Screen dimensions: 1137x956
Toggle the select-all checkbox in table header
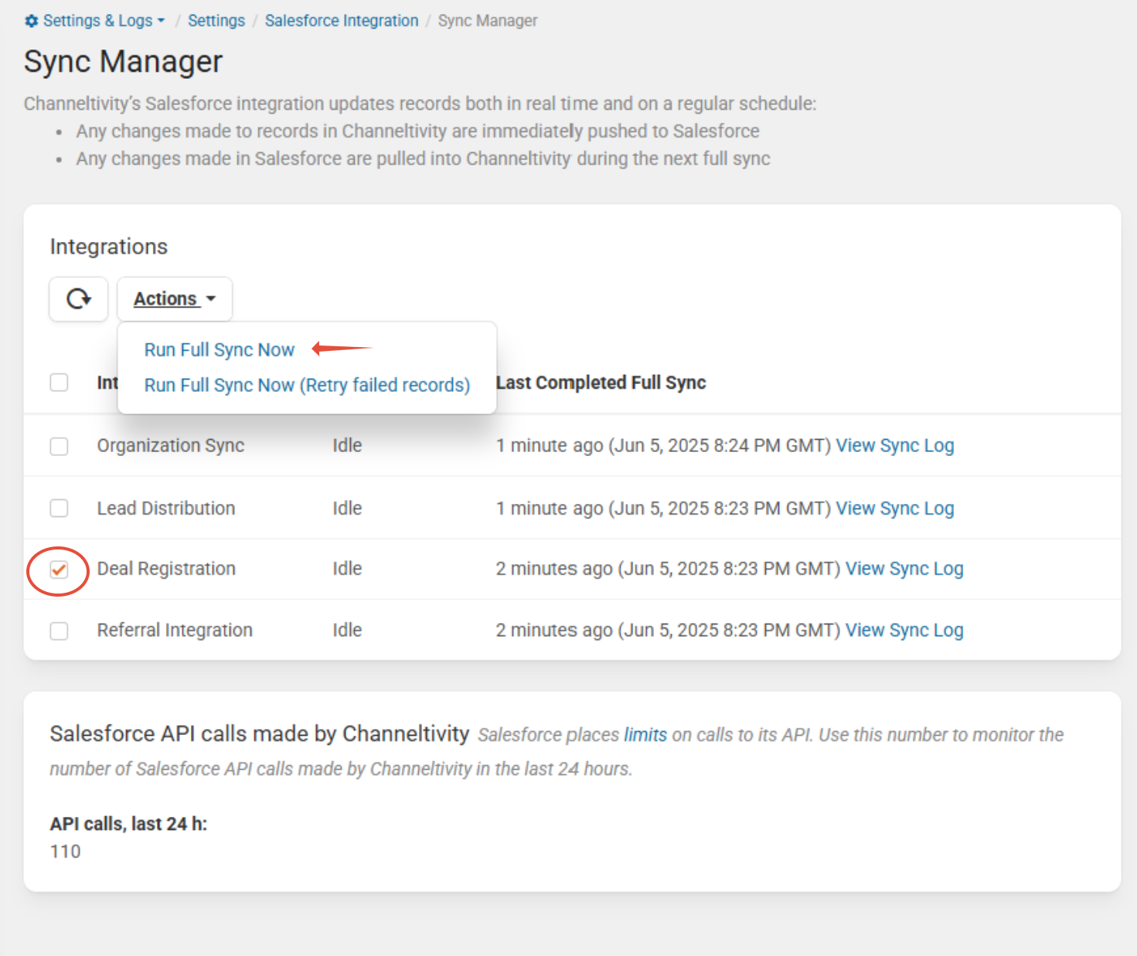tap(60, 383)
